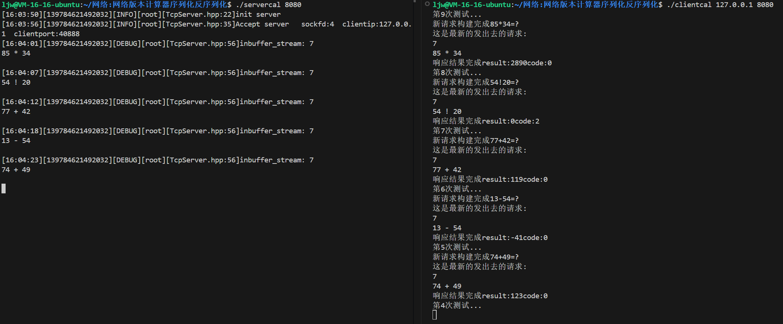Click the ./servercal 8080 command text
The width and height of the screenshot is (783, 324).
(x=268, y=5)
